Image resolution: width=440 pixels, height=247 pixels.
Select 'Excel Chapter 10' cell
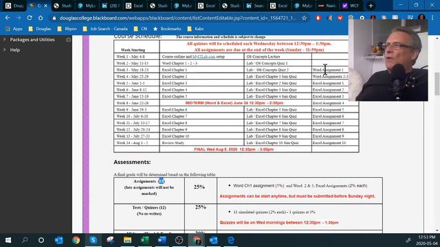pyautogui.click(x=201, y=136)
